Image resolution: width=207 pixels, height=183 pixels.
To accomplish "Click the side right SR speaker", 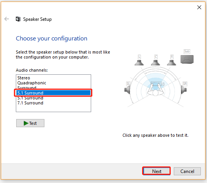I will (183, 90).
